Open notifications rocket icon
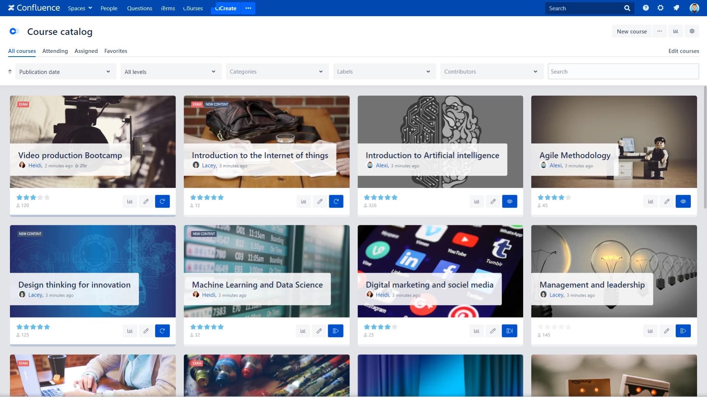Image resolution: width=707 pixels, height=397 pixels. click(x=676, y=8)
